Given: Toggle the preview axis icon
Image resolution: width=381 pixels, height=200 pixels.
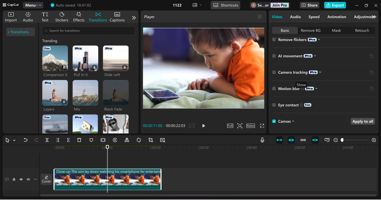Looking at the screenshot, I should pyautogui.click(x=315, y=140).
